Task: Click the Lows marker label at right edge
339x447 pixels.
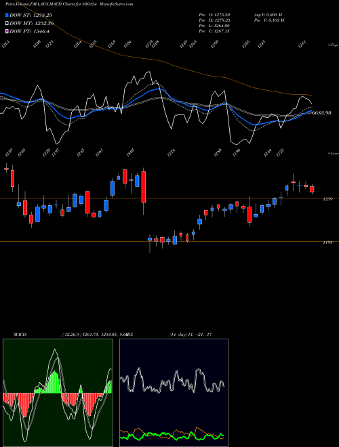Action: 334,153
